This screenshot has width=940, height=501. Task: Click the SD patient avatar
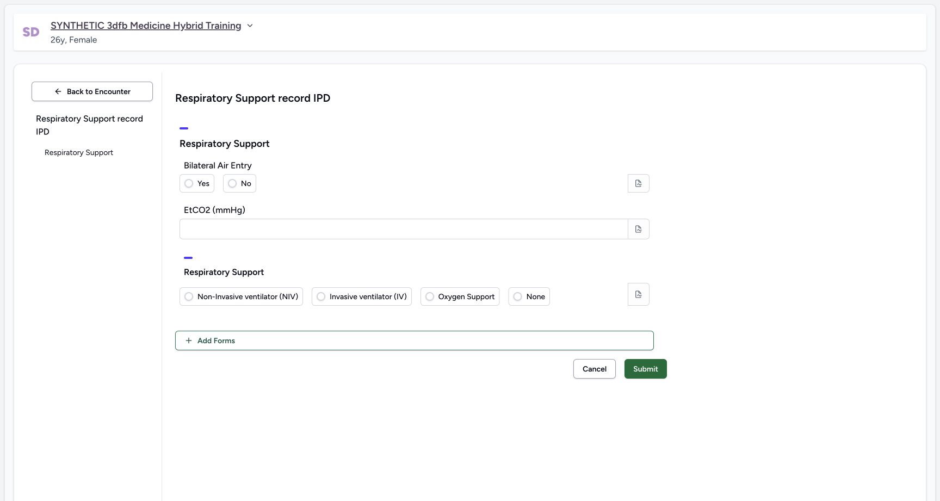(x=31, y=32)
